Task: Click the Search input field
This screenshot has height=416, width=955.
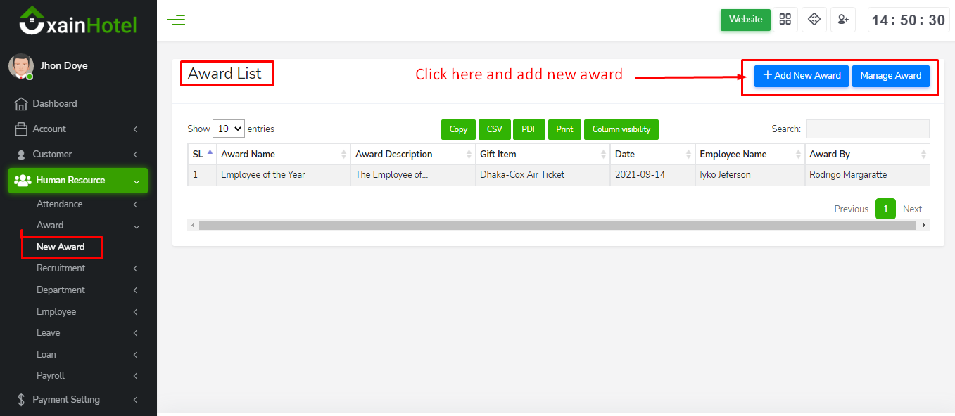Action: coord(867,129)
